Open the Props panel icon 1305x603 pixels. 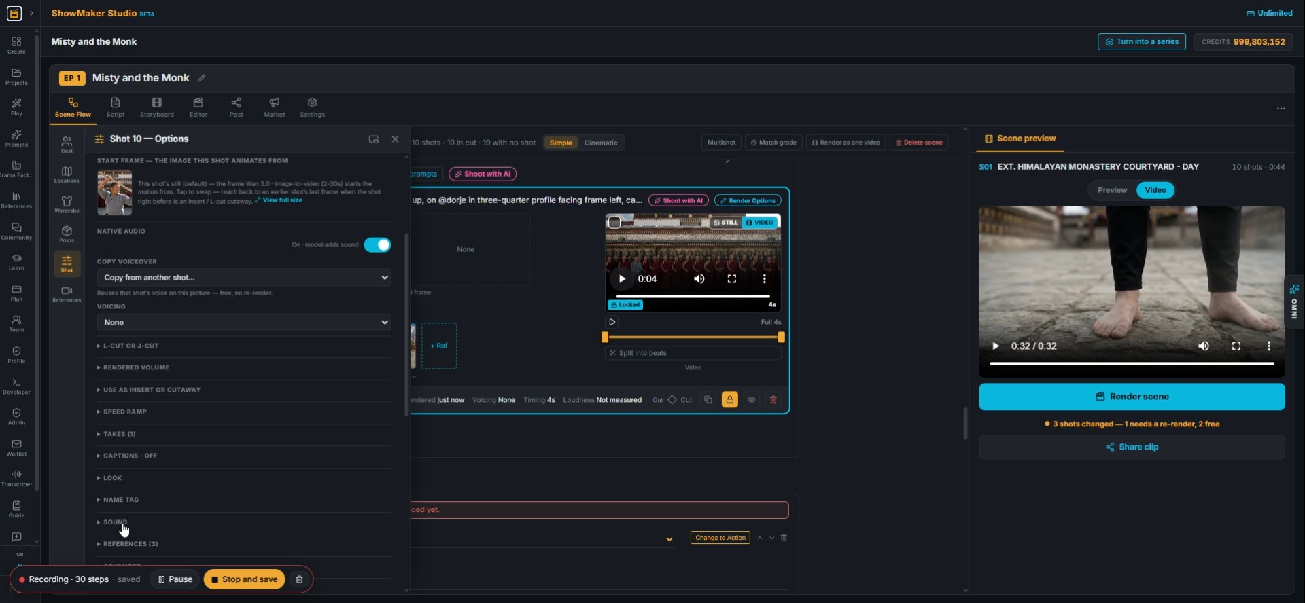pos(67,234)
